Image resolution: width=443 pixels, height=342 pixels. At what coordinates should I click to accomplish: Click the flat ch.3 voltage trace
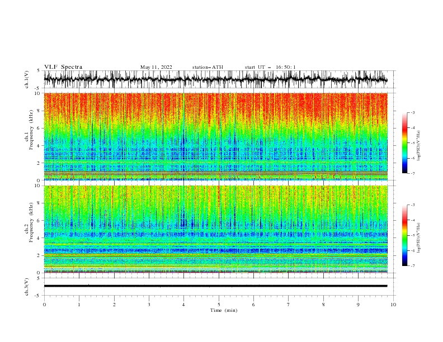[x=215, y=286]
